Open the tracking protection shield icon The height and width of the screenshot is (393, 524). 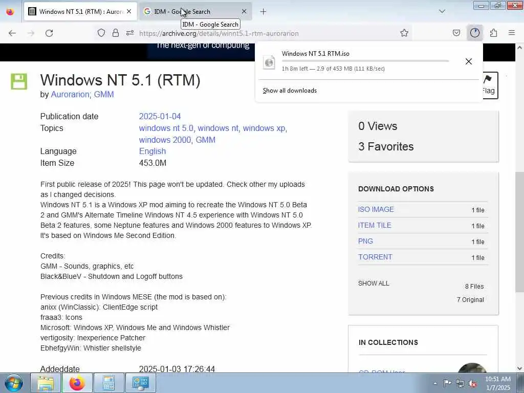[101, 33]
